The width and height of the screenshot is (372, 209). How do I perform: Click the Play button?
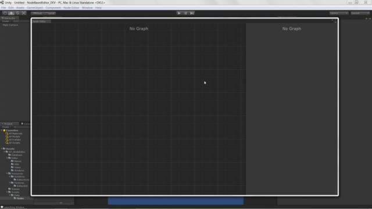point(179,13)
